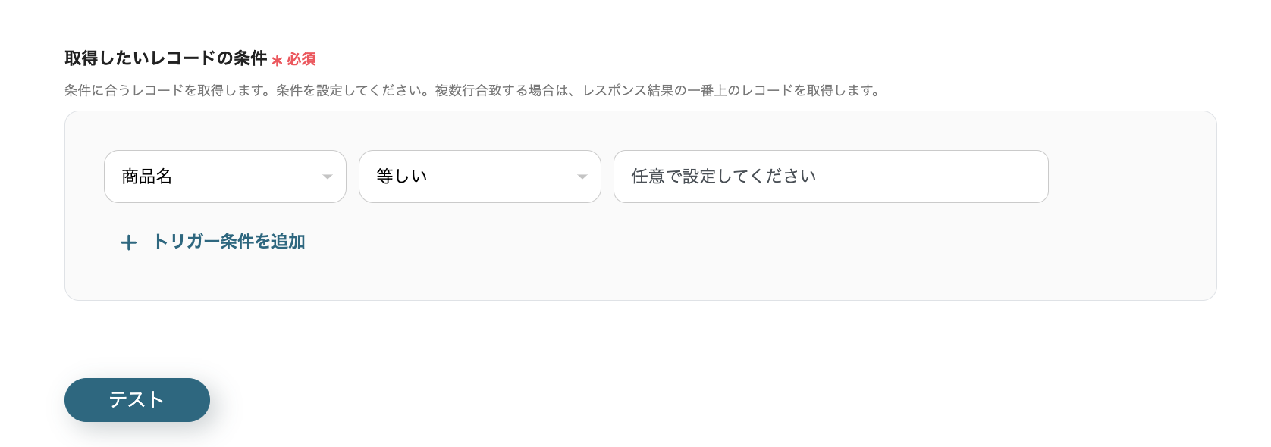Click the トリガー条件を追加 link
Screen dimensions: 1271x447
228,242
